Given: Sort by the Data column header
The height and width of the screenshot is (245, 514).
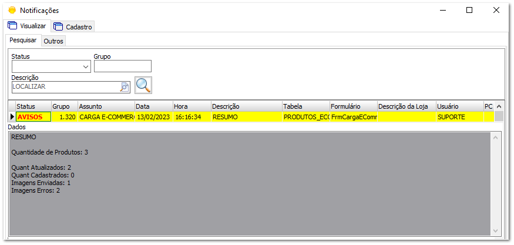Looking at the screenshot, I should click(x=154, y=106).
